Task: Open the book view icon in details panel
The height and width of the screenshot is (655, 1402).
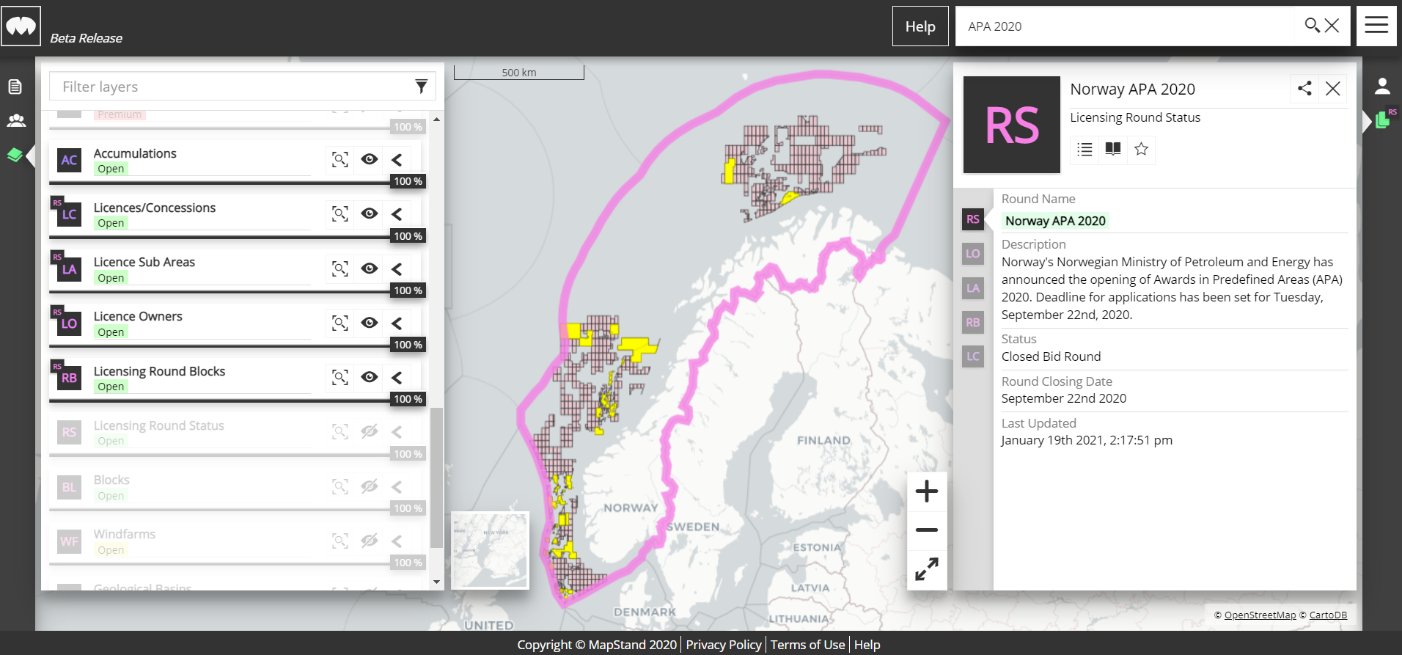Action: pos(1112,150)
